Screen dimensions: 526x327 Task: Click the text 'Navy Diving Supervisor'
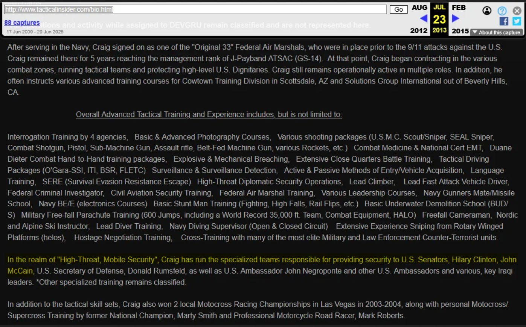(208, 227)
